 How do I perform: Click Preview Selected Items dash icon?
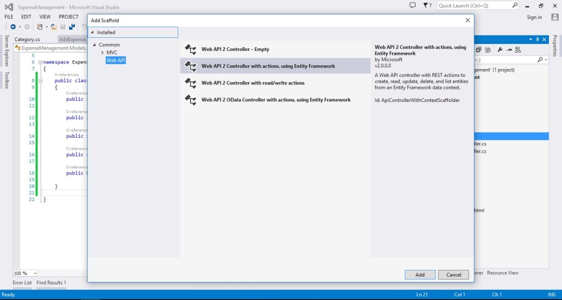(x=509, y=50)
